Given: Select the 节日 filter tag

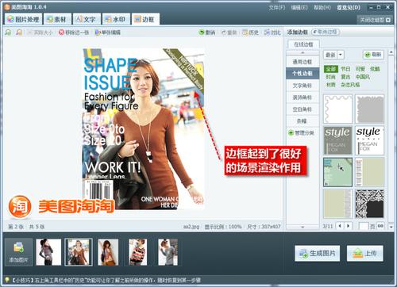Looking at the screenshot, I should pos(345,69).
